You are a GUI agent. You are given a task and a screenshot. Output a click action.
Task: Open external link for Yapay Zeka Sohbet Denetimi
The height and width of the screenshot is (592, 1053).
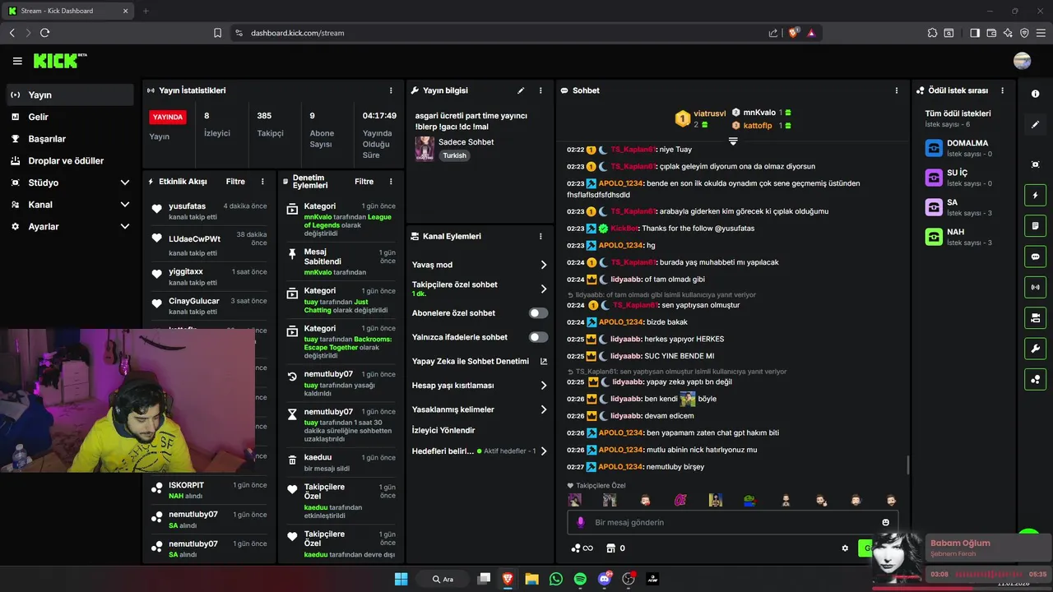pyautogui.click(x=544, y=361)
